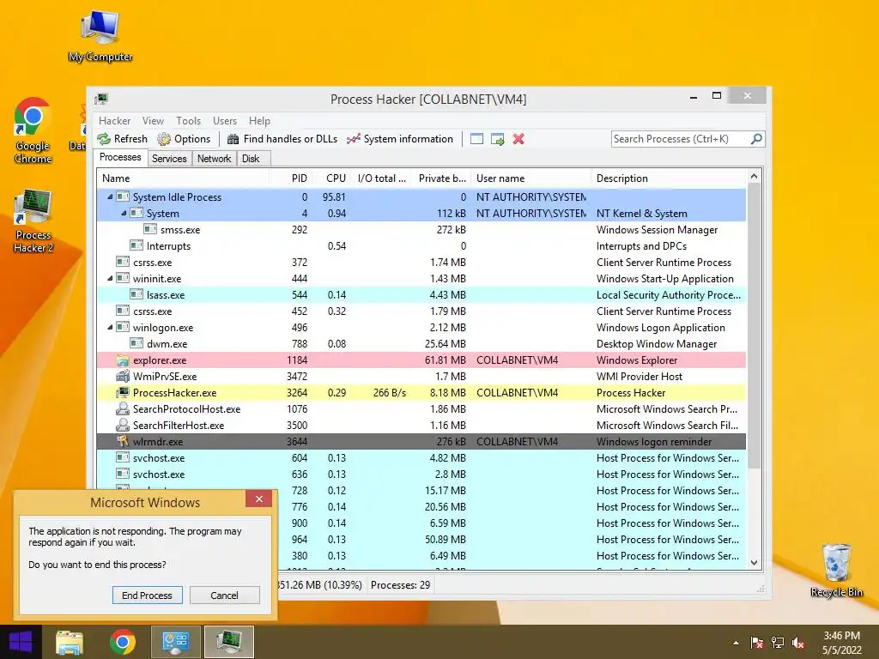Show hidden tray icons arrow
This screenshot has width=879, height=659.
point(736,644)
